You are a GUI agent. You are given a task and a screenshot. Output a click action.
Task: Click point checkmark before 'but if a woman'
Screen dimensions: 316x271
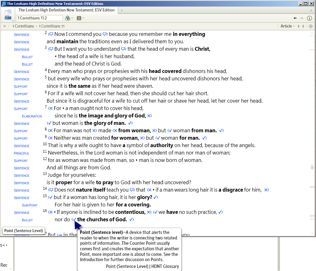(50, 197)
